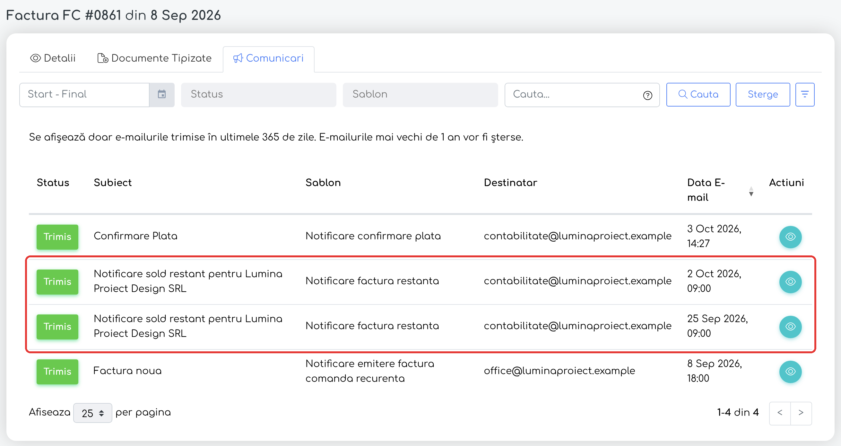841x446 pixels.
Task: Click Trimis badge of Confirmare Plata row
Action: click(x=57, y=237)
